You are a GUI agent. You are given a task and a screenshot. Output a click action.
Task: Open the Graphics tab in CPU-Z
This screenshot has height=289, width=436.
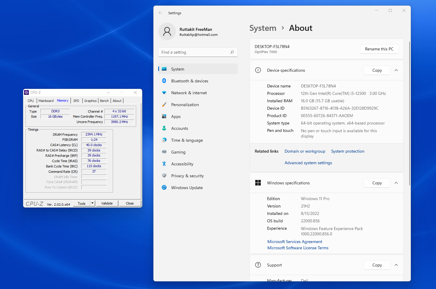(91, 101)
